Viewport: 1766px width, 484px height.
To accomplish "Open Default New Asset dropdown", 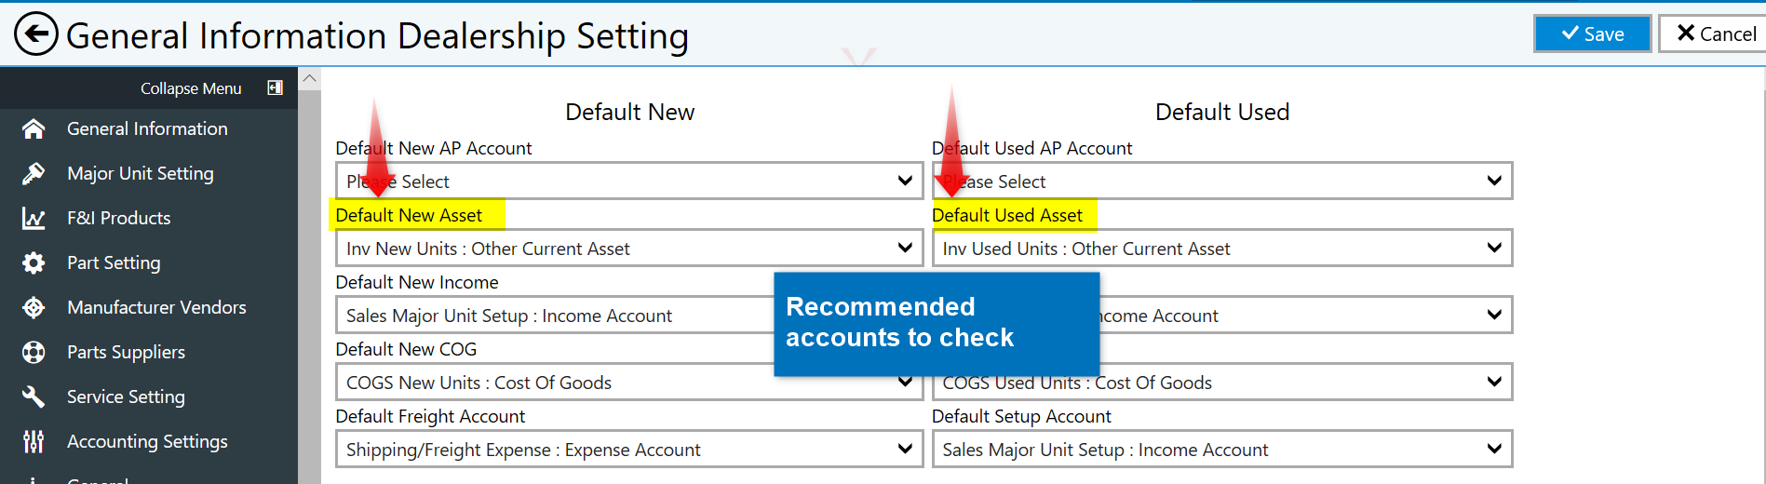I will pos(629,248).
